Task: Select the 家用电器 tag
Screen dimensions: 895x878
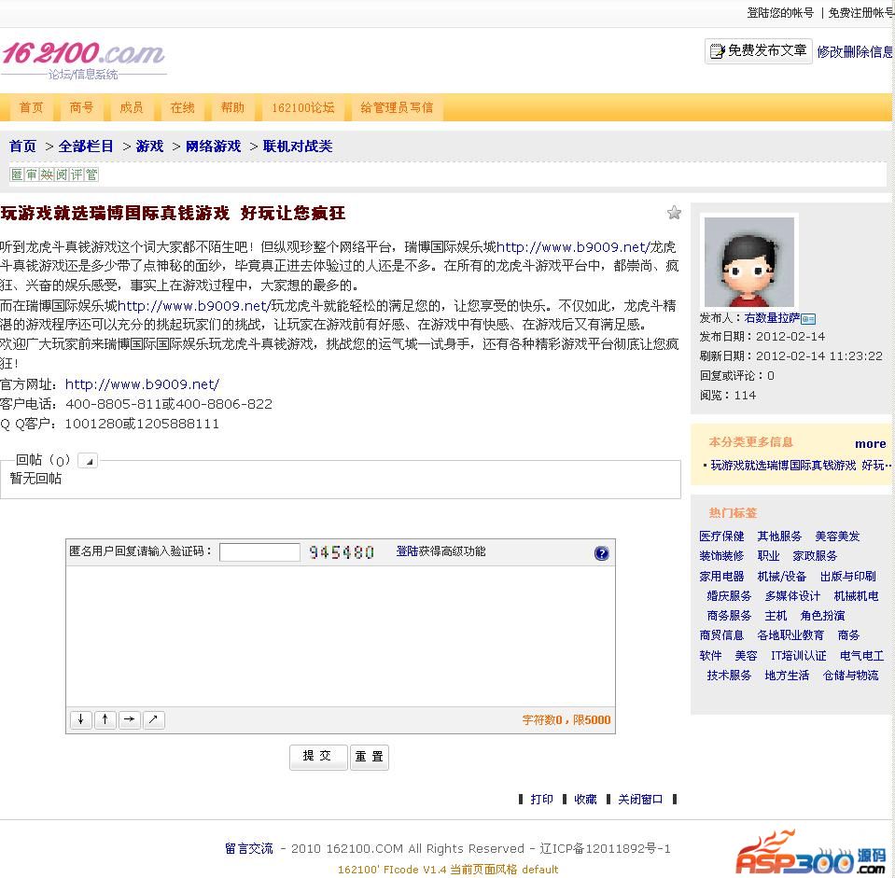Action: point(722,577)
